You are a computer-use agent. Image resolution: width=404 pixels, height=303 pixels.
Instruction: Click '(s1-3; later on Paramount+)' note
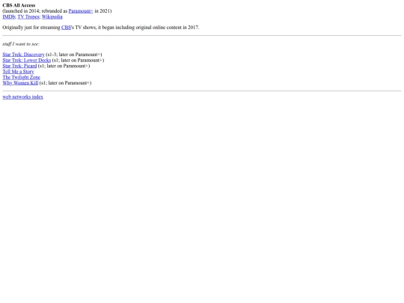click(x=73, y=55)
